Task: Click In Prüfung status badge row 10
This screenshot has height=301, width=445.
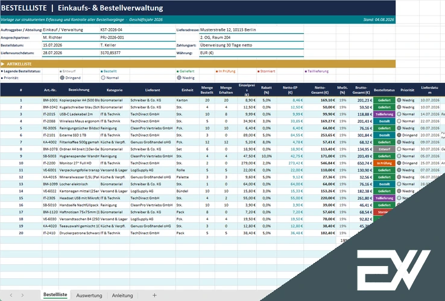Action: click(x=384, y=163)
